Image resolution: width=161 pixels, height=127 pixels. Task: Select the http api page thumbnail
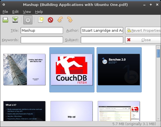click(x=72, y=111)
